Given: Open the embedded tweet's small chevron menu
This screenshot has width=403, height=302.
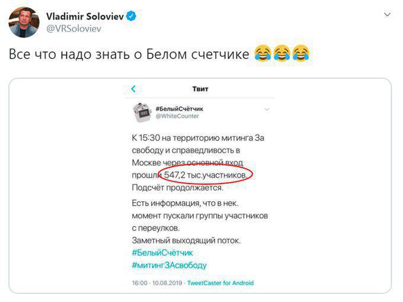Looking at the screenshot, I should 267,109.
